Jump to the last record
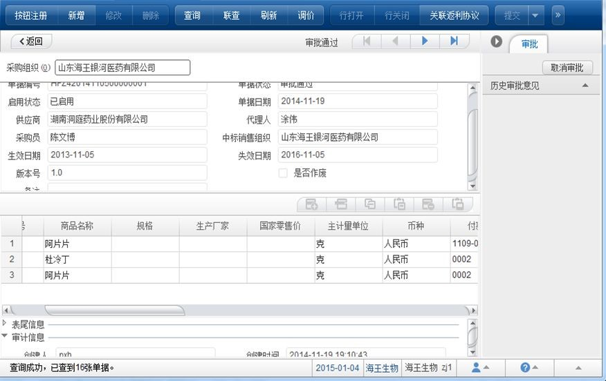 [454, 41]
